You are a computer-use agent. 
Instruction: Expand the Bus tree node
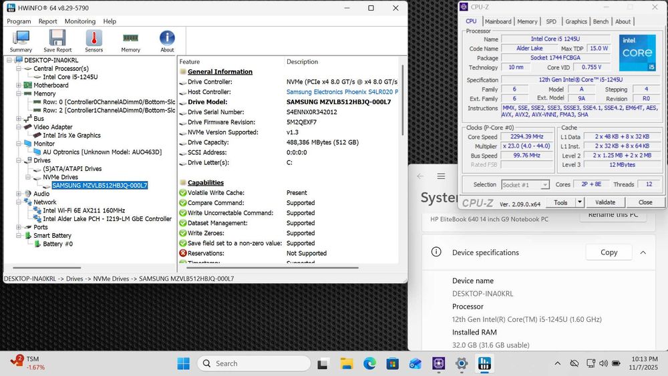pyautogui.click(x=18, y=118)
